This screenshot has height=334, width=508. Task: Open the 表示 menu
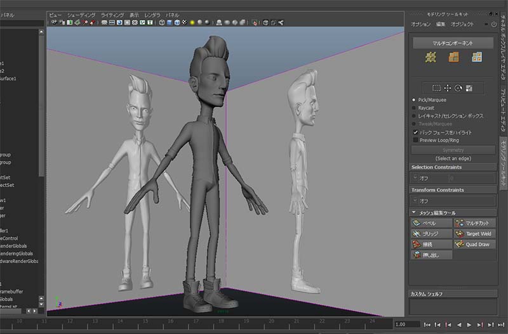coord(134,15)
